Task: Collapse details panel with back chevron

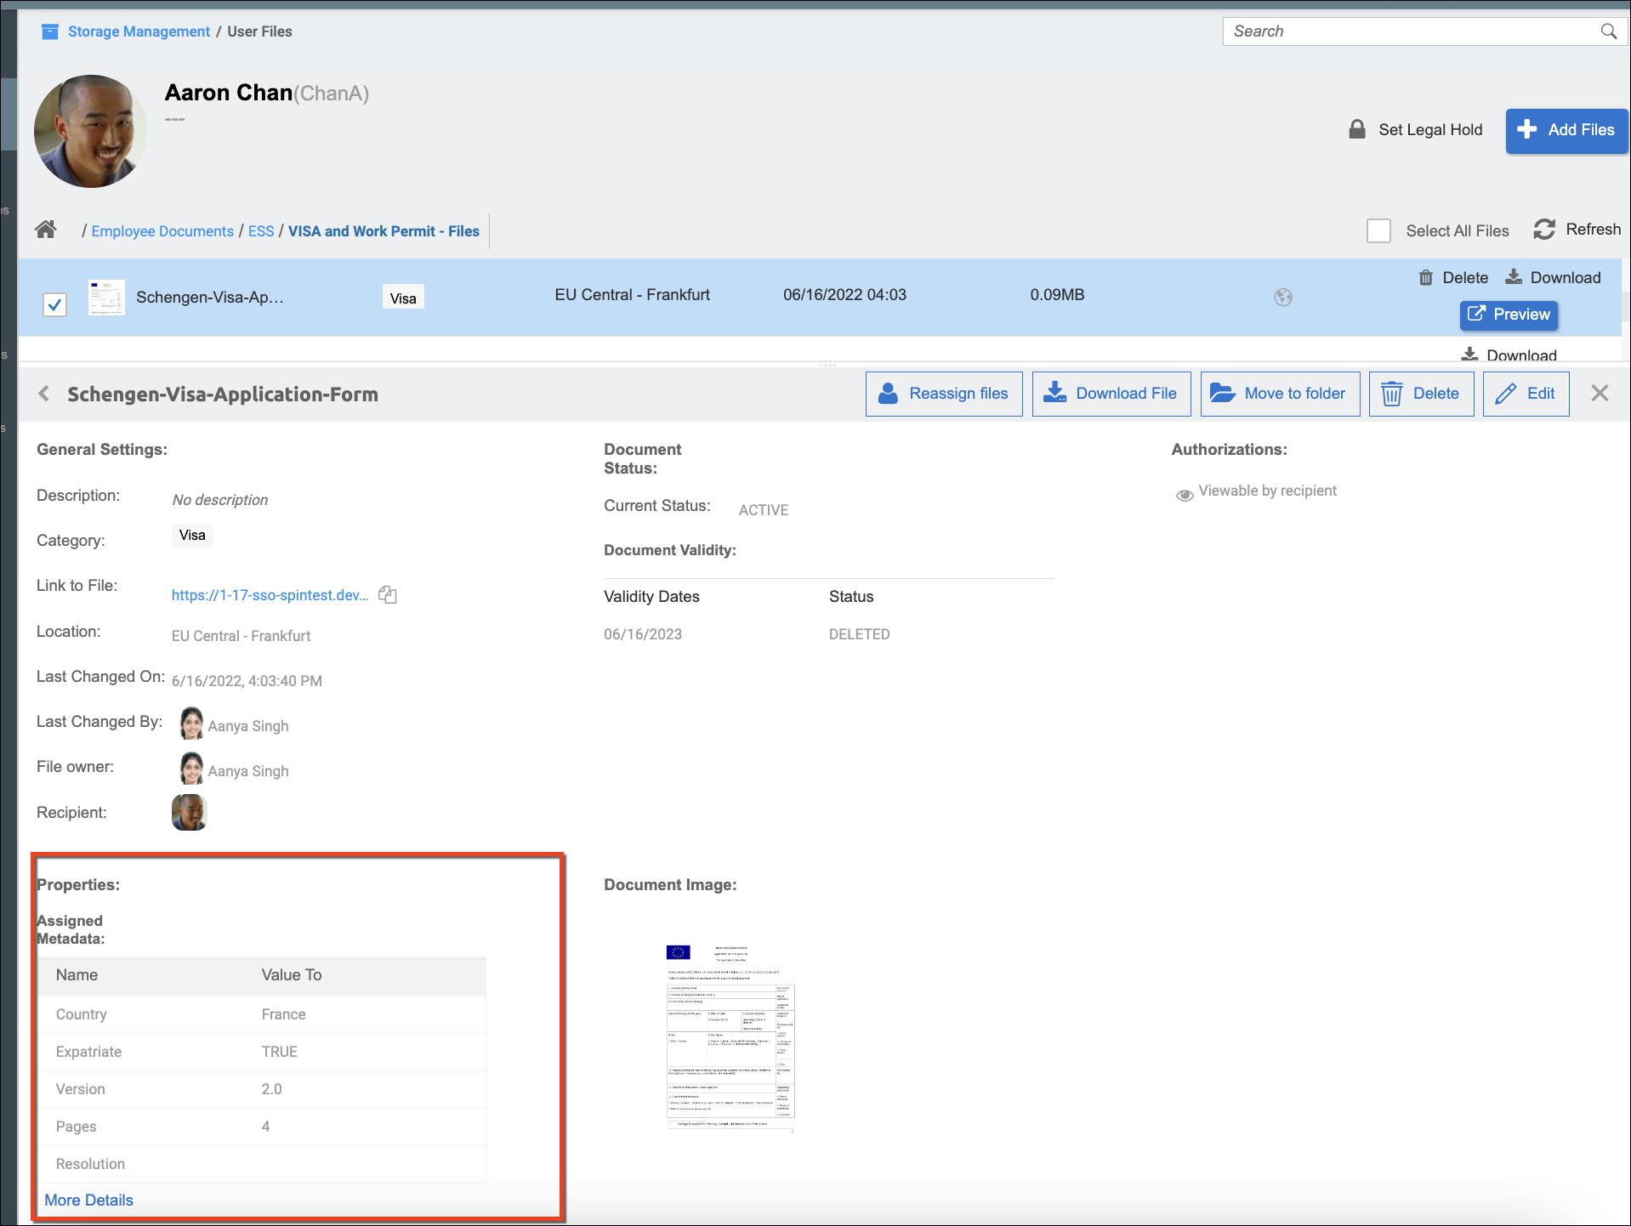Action: [x=44, y=394]
